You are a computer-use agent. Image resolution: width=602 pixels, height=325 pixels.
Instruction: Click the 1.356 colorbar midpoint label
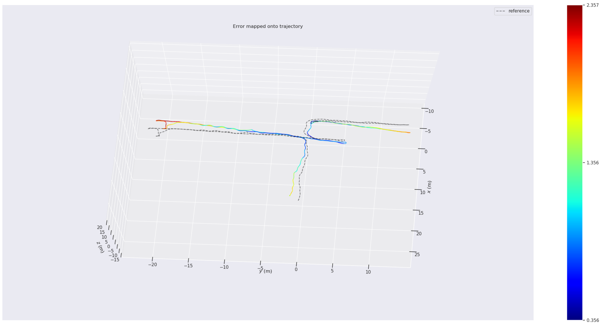pyautogui.click(x=592, y=163)
